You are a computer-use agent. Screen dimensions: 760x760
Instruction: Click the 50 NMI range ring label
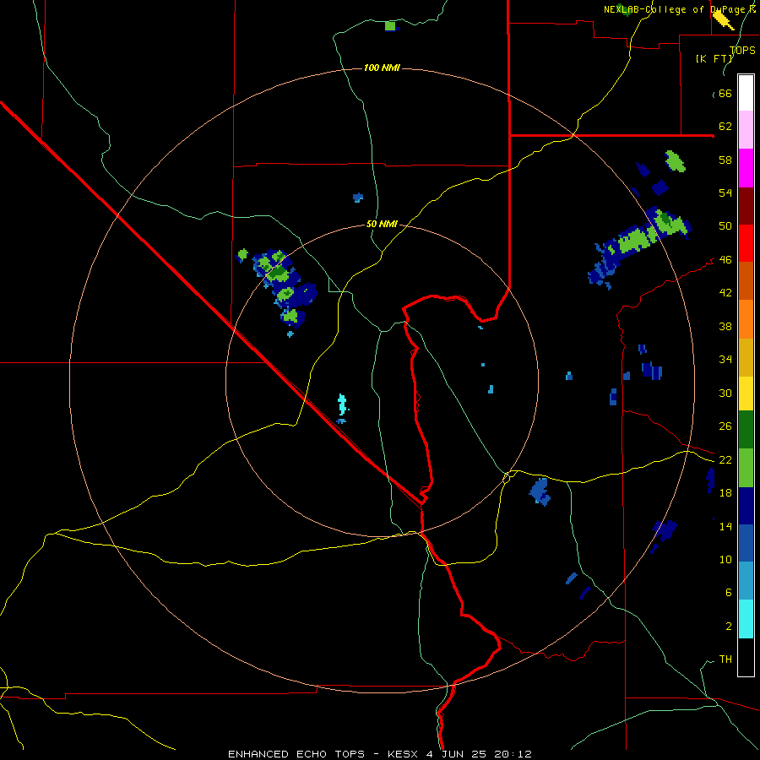(382, 224)
